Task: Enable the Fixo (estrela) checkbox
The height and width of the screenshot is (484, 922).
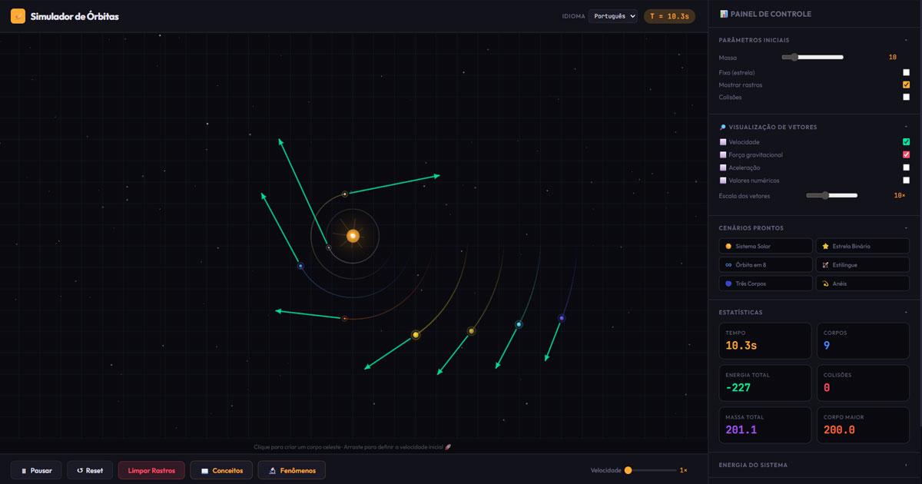Action: pyautogui.click(x=907, y=72)
